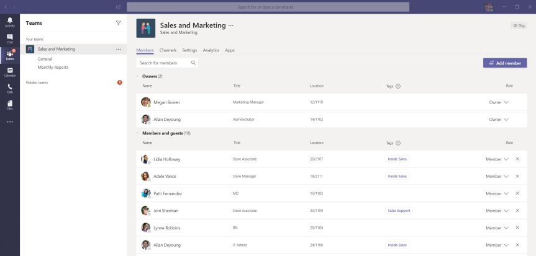Click the Add member button
This screenshot has height=256, width=536.
(x=505, y=63)
